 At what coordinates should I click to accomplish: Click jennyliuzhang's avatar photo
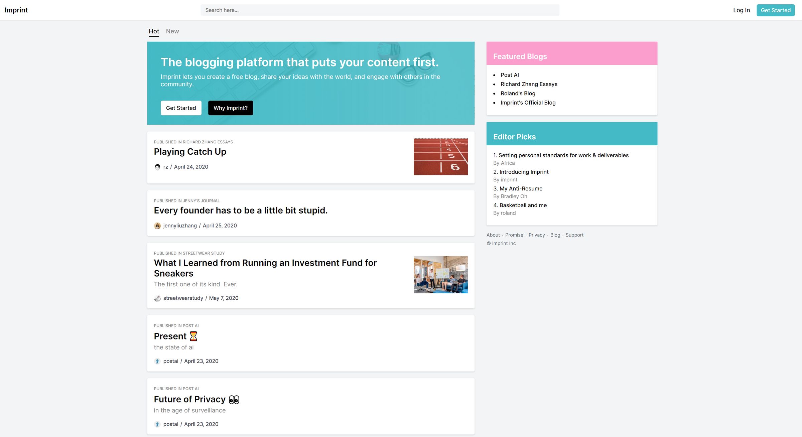point(157,226)
